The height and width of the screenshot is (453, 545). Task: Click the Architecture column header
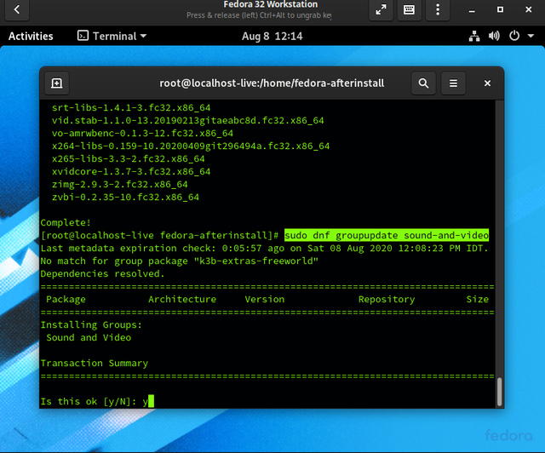[x=182, y=300]
